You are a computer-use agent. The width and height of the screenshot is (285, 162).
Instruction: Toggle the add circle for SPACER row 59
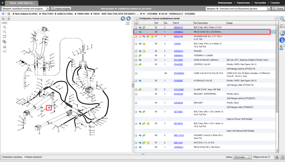click(136, 51)
